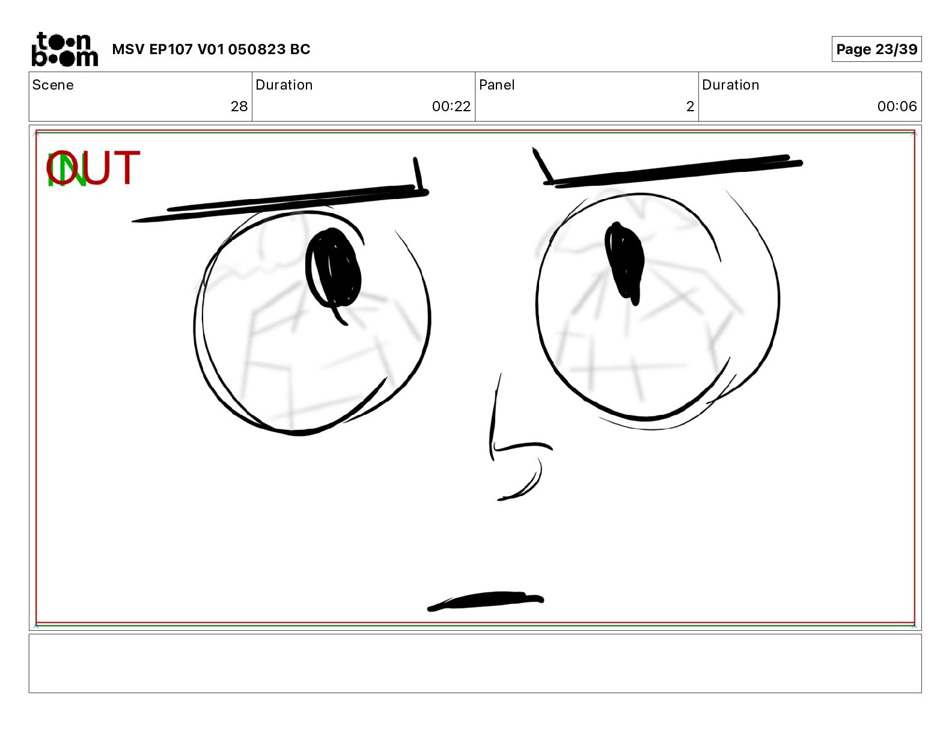Select scene number 28
This screenshot has height=736, width=952.
click(x=239, y=106)
